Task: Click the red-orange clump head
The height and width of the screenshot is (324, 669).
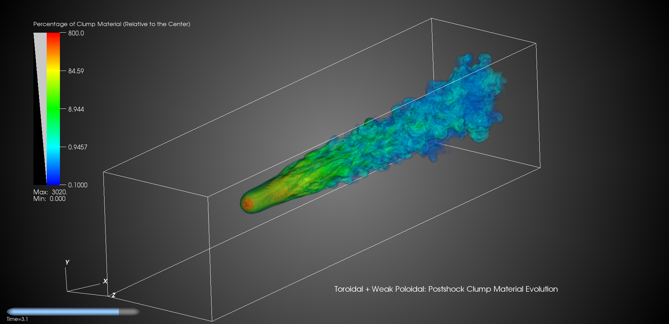Action: [248, 204]
